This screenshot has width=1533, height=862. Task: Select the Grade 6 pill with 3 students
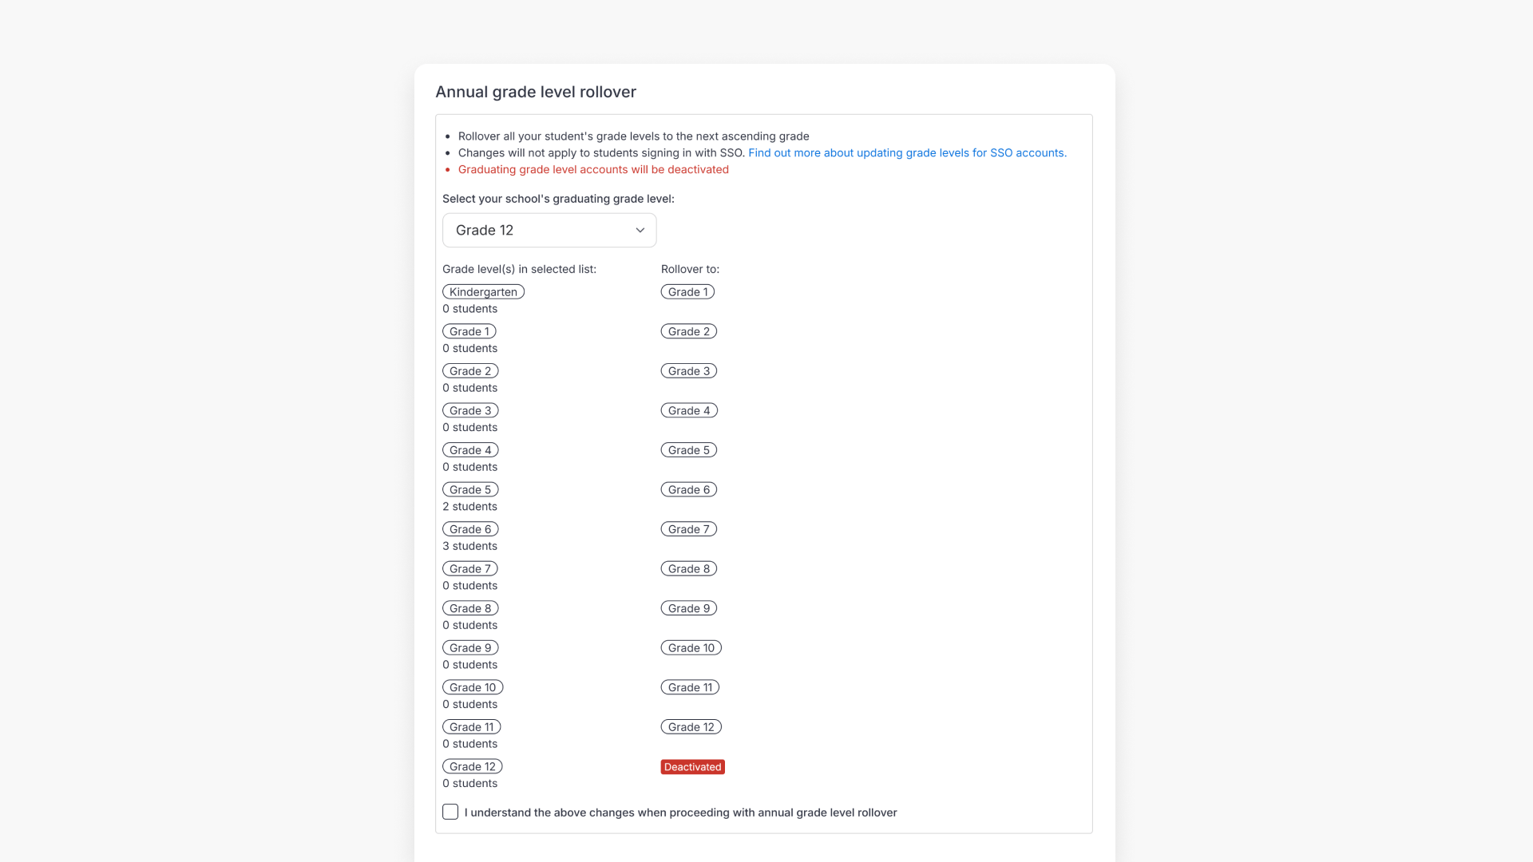469,528
